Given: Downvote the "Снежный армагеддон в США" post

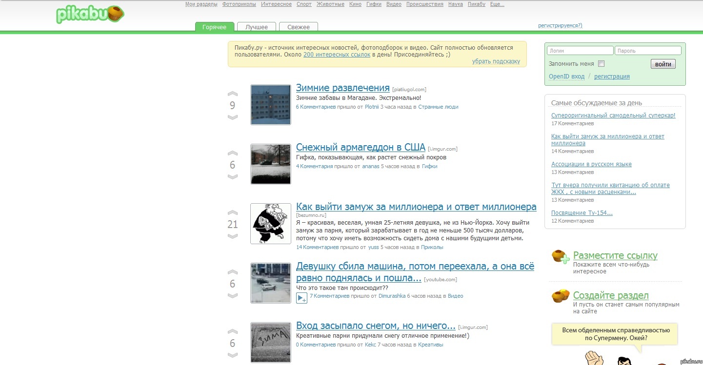Looking at the screenshot, I should coord(233,177).
